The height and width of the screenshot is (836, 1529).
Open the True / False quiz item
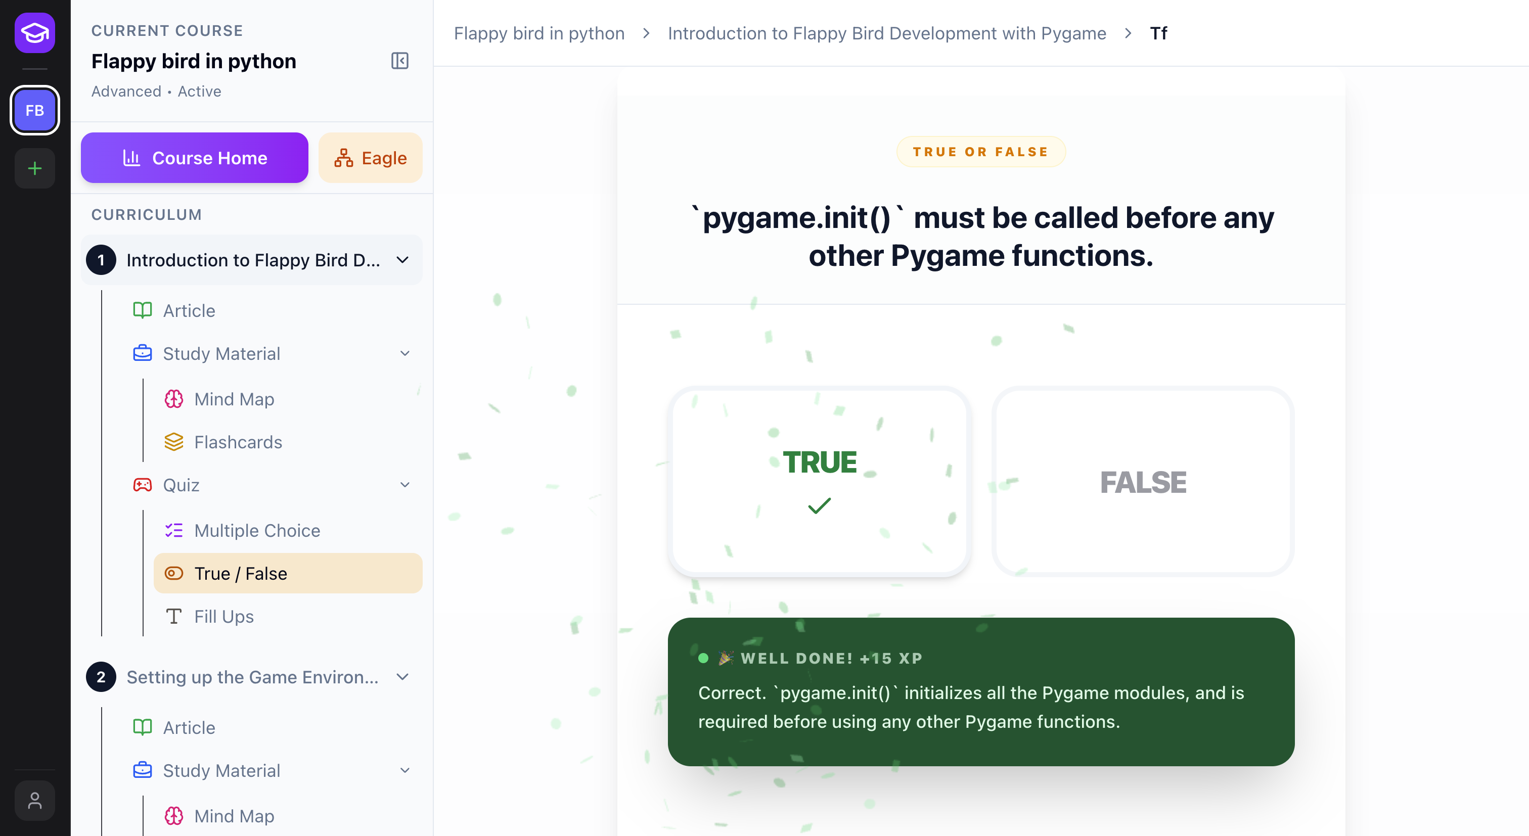click(240, 574)
